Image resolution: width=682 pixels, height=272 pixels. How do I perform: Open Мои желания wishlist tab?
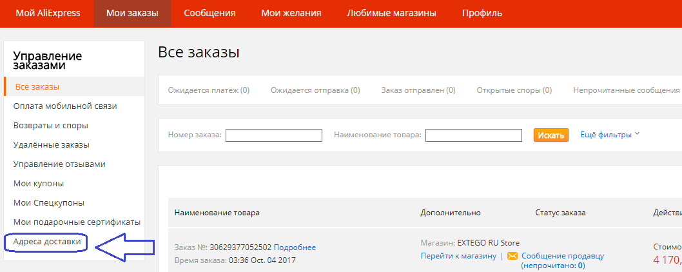(x=291, y=14)
